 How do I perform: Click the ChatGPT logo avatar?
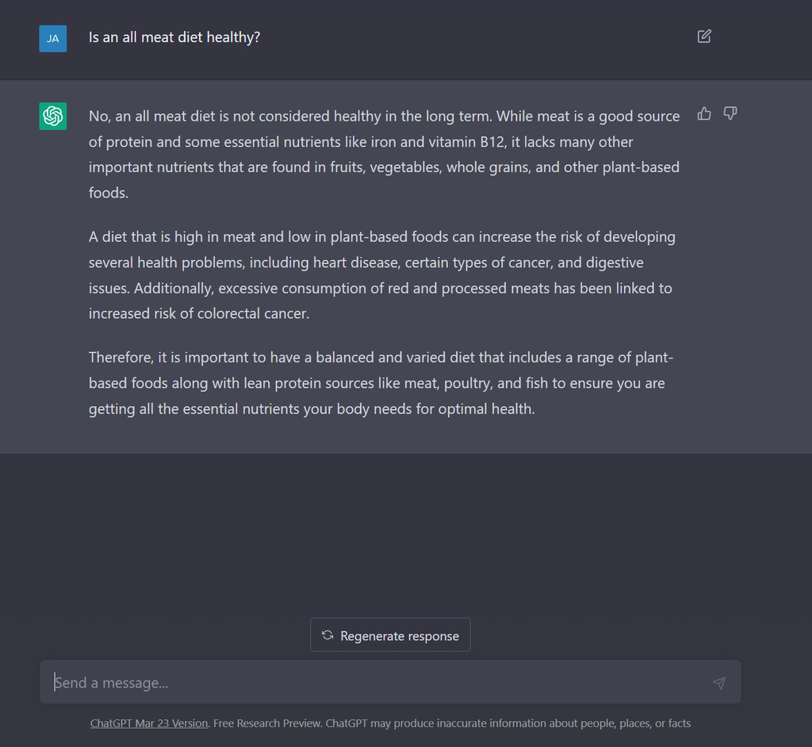[x=53, y=116]
